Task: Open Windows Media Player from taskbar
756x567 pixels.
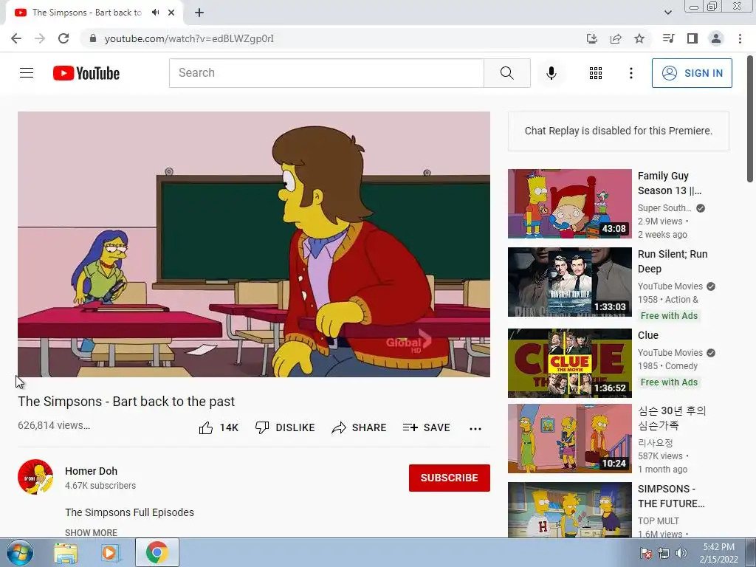Action: point(110,552)
